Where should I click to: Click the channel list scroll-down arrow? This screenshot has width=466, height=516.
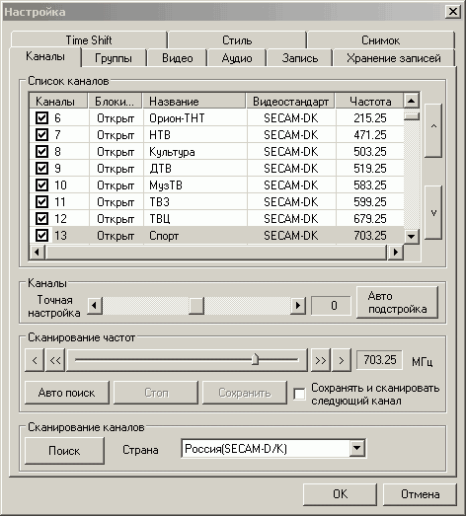[411, 236]
